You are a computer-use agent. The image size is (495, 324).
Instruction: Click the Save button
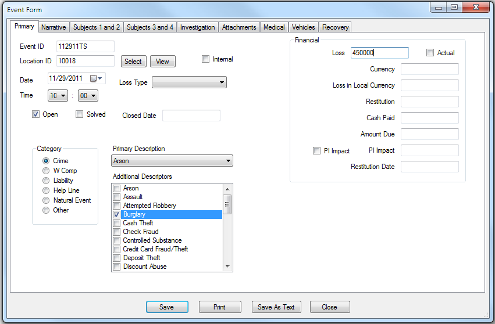point(166,307)
